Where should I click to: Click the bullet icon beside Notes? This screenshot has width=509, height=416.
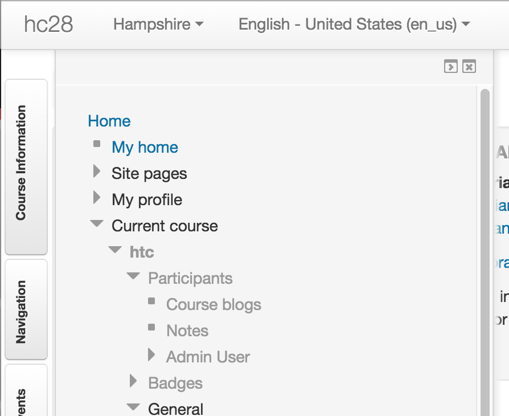[151, 327]
